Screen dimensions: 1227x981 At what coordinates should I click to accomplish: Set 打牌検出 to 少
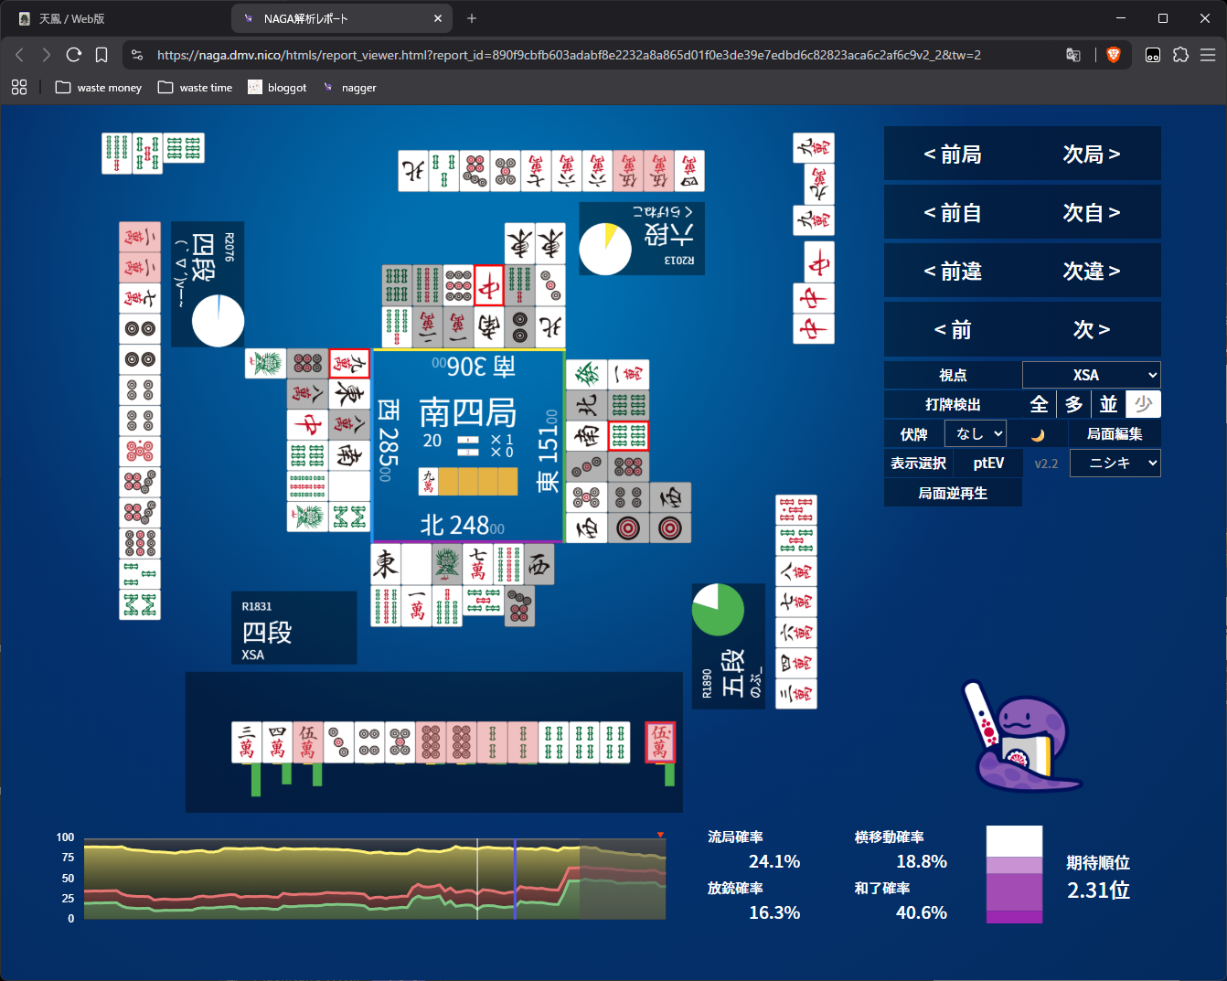1143,404
